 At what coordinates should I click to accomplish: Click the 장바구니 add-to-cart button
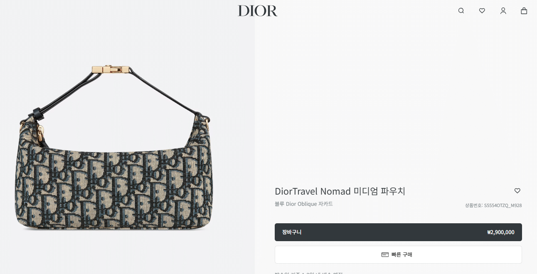coord(398,232)
